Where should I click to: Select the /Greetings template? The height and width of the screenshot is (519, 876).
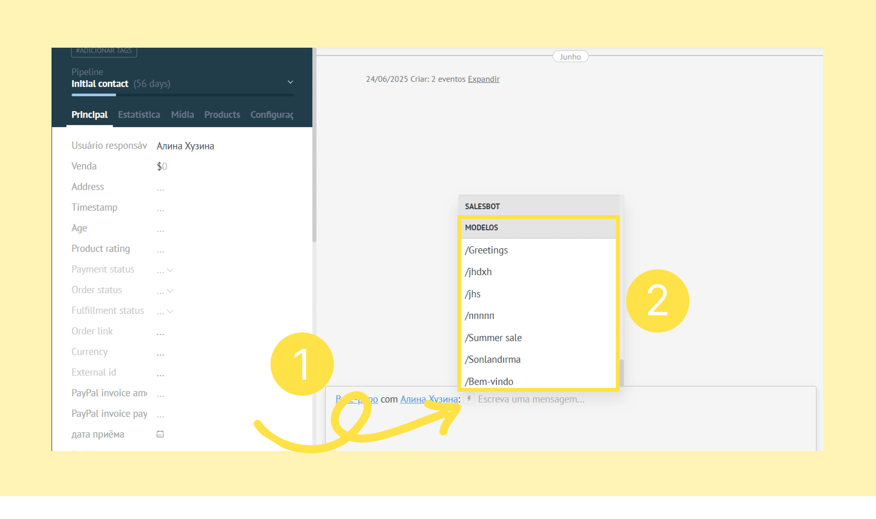click(486, 250)
